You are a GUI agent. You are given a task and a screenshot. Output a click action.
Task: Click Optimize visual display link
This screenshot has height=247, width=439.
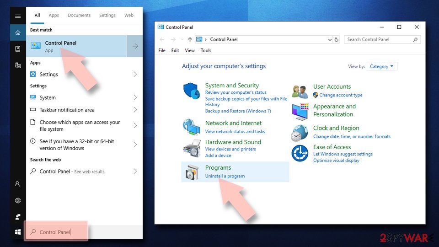[x=336, y=161]
